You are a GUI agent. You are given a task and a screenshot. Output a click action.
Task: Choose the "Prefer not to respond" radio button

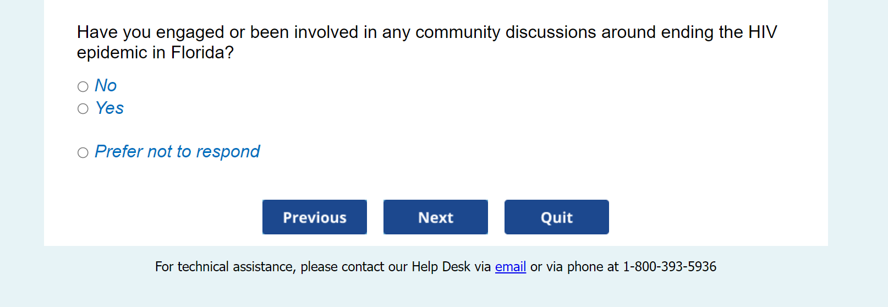[83, 152]
